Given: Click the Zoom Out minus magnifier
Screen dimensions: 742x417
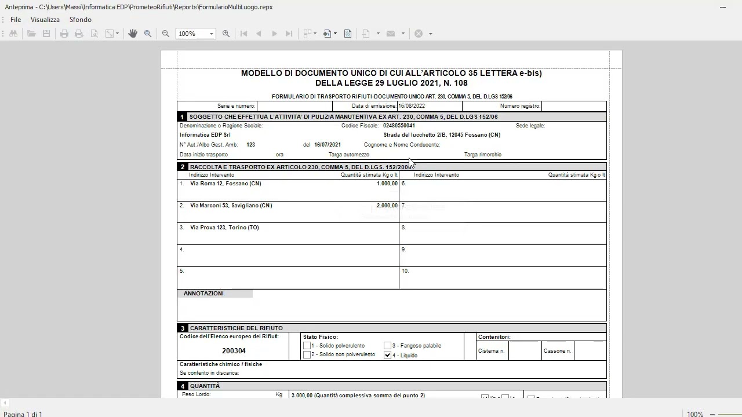Looking at the screenshot, I should point(166,34).
